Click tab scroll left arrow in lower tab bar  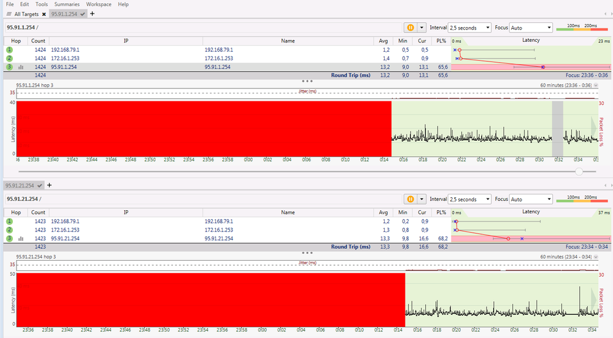[x=605, y=186]
